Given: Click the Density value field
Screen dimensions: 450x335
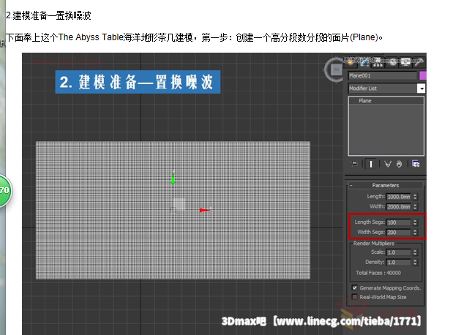Looking at the screenshot, I should [399, 262].
